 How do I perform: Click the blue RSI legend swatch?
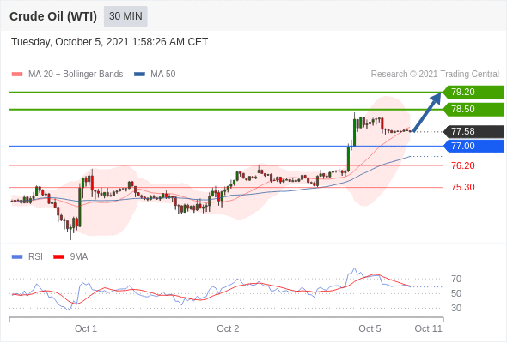point(17,257)
